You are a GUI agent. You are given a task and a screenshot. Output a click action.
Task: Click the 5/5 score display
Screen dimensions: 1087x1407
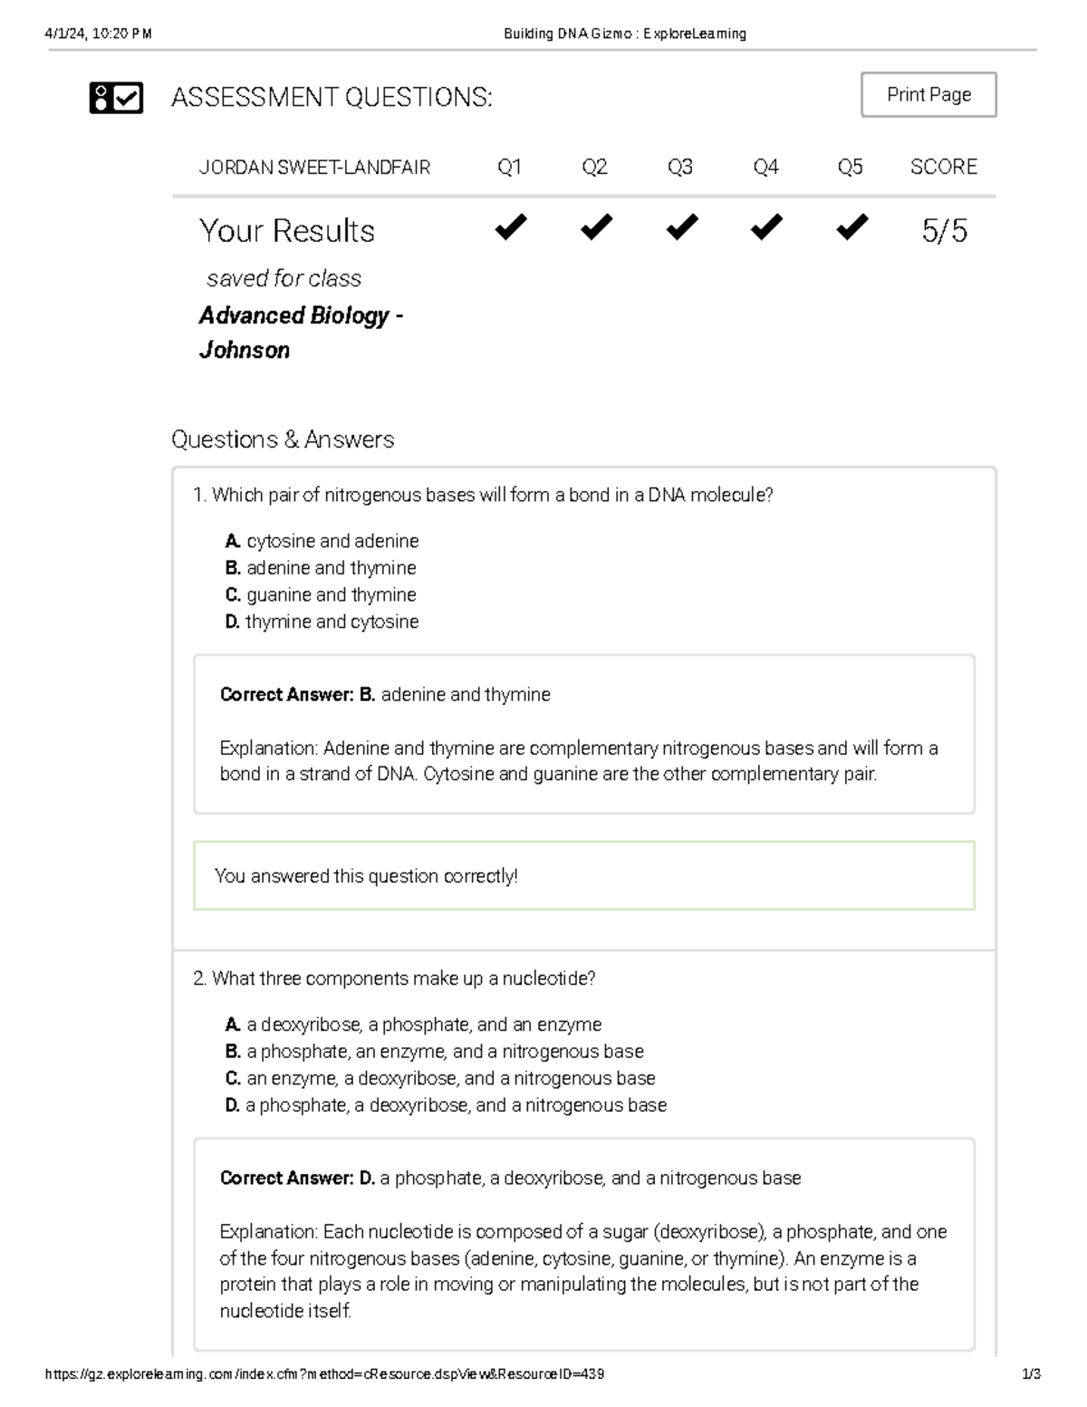coord(944,232)
